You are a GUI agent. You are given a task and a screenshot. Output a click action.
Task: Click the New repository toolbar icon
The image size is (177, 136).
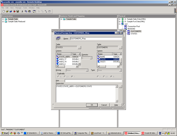pos(4,11)
